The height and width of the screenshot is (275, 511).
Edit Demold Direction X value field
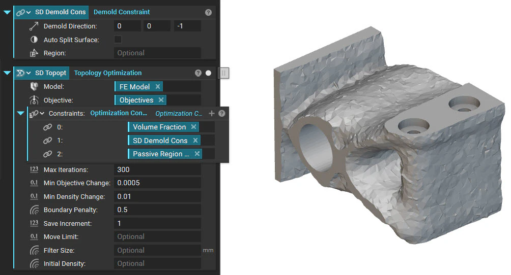point(127,26)
